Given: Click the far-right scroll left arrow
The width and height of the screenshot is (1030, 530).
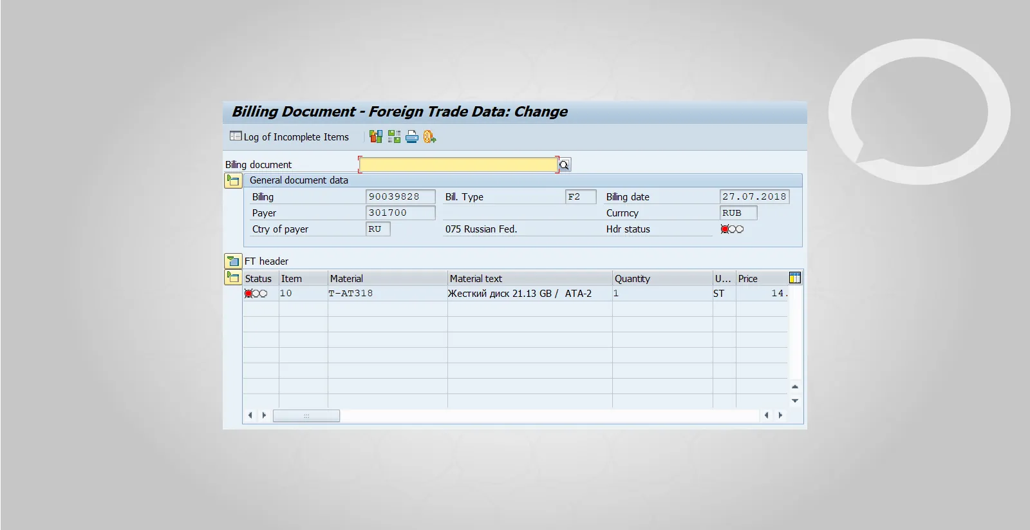Looking at the screenshot, I should (x=766, y=415).
